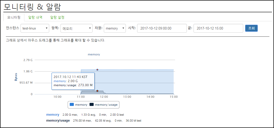Screen dimensions: 274x128
Task: Click the 1.86 G y-axis label
Action: (28, 71)
